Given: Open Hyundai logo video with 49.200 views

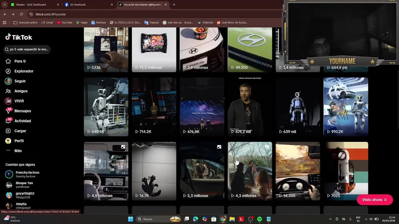Looking at the screenshot, I should pyautogui.click(x=250, y=50).
